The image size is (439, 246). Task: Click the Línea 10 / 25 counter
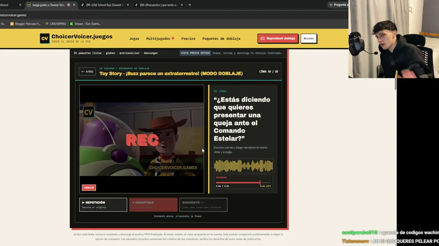[269, 71]
